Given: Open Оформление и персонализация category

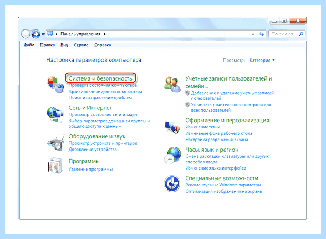Looking at the screenshot, I should pyautogui.click(x=227, y=121).
